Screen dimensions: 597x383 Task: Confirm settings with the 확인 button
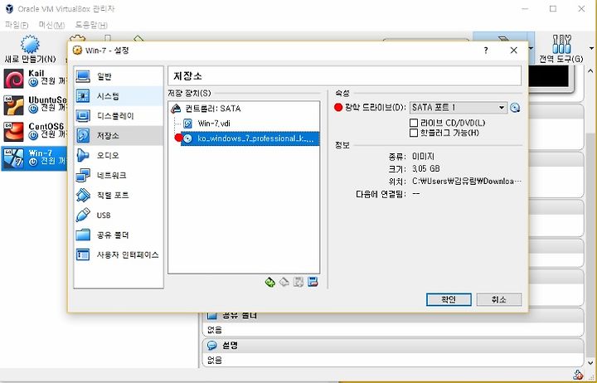(x=449, y=299)
